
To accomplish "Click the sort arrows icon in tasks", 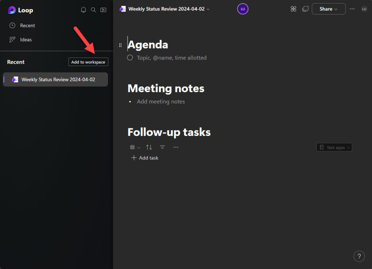I will (149, 147).
